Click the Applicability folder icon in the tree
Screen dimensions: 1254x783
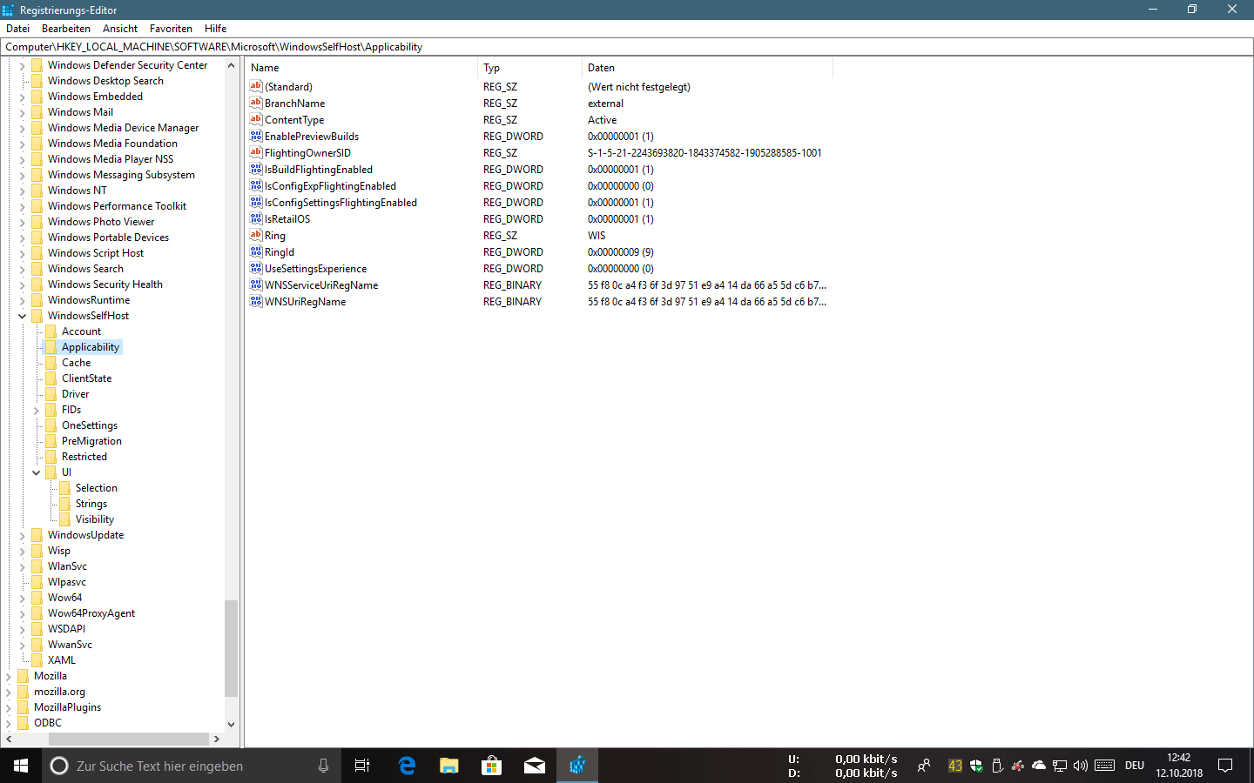tap(51, 347)
